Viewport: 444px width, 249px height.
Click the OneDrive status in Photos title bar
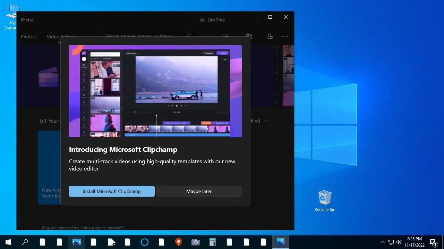[212, 20]
